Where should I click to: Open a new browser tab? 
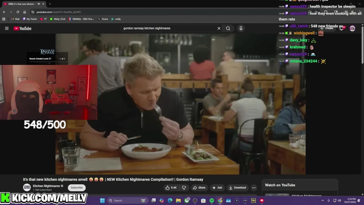coord(50,4)
